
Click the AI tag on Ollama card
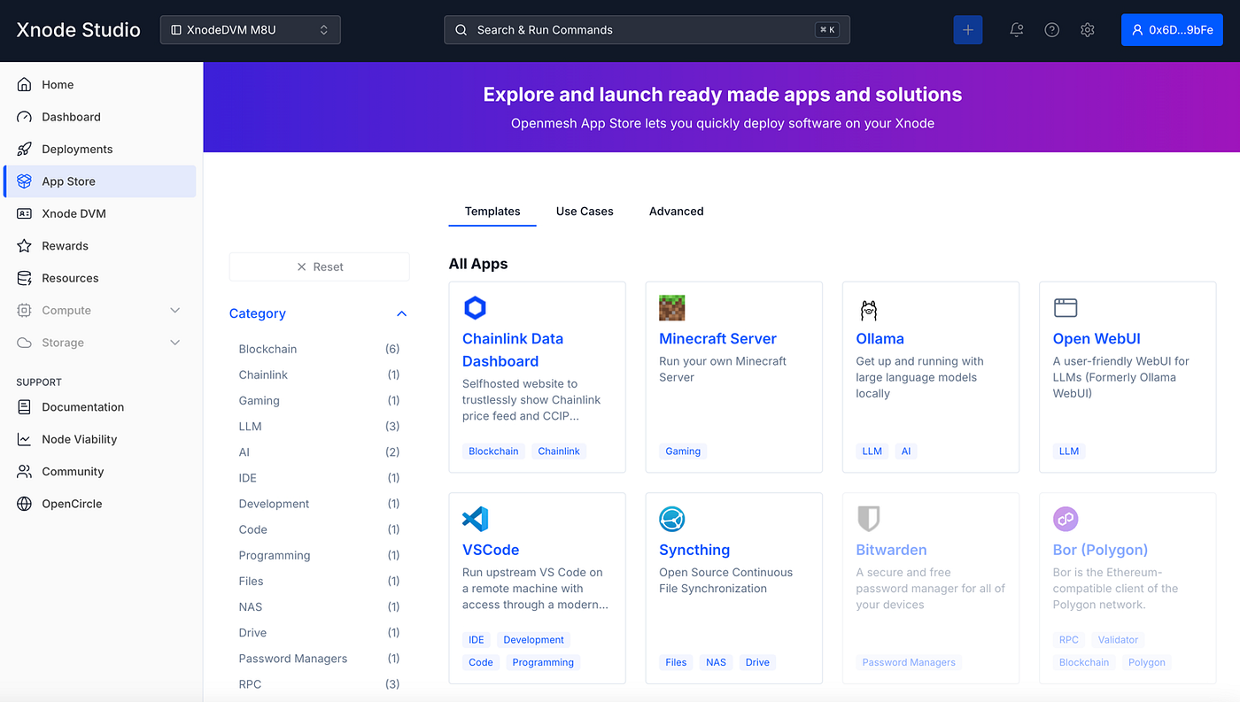pos(906,451)
